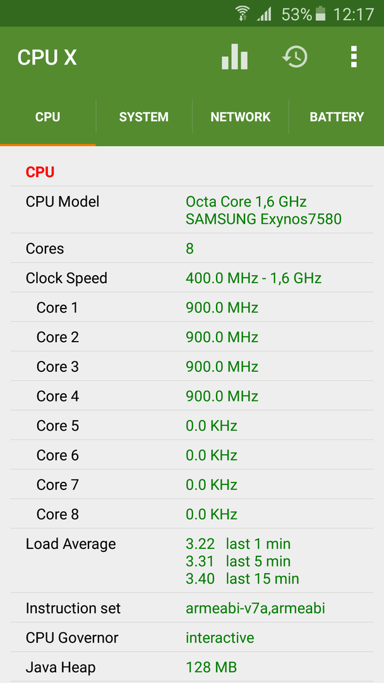The width and height of the screenshot is (384, 683).
Task: Tap the CPU Governor interactive value
Action: point(220,637)
